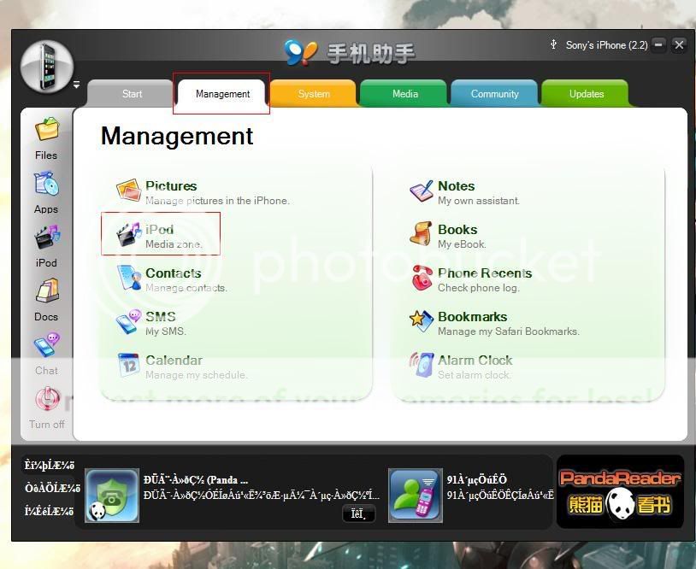Image resolution: width=696 pixels, height=569 pixels.
Task: Switch to the Media tab
Action: coord(404,94)
